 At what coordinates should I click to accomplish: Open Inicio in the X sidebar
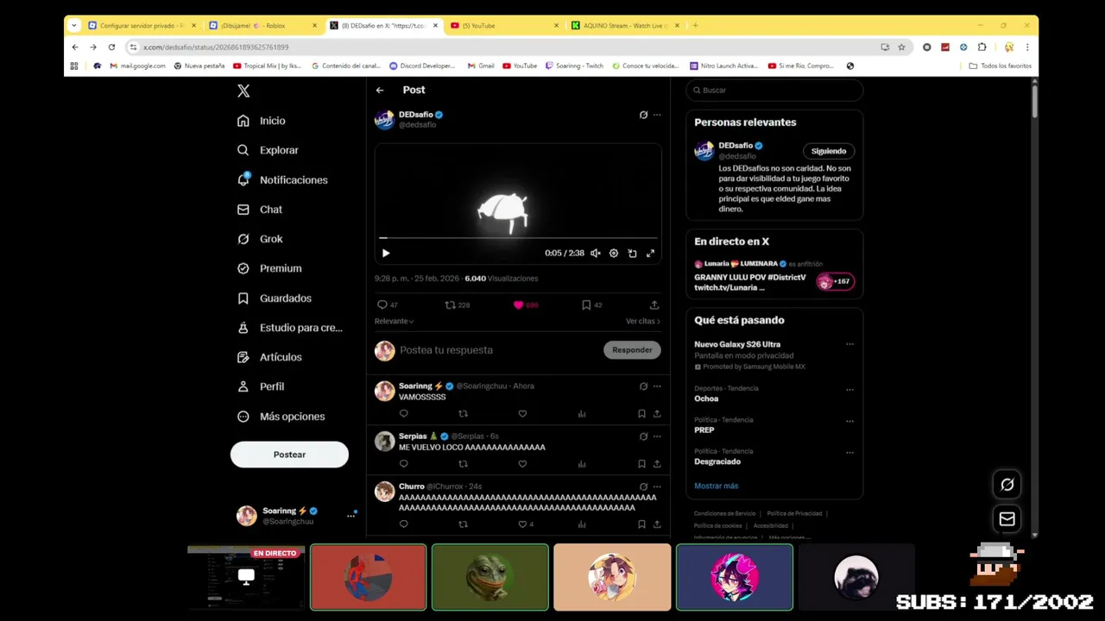(x=261, y=121)
